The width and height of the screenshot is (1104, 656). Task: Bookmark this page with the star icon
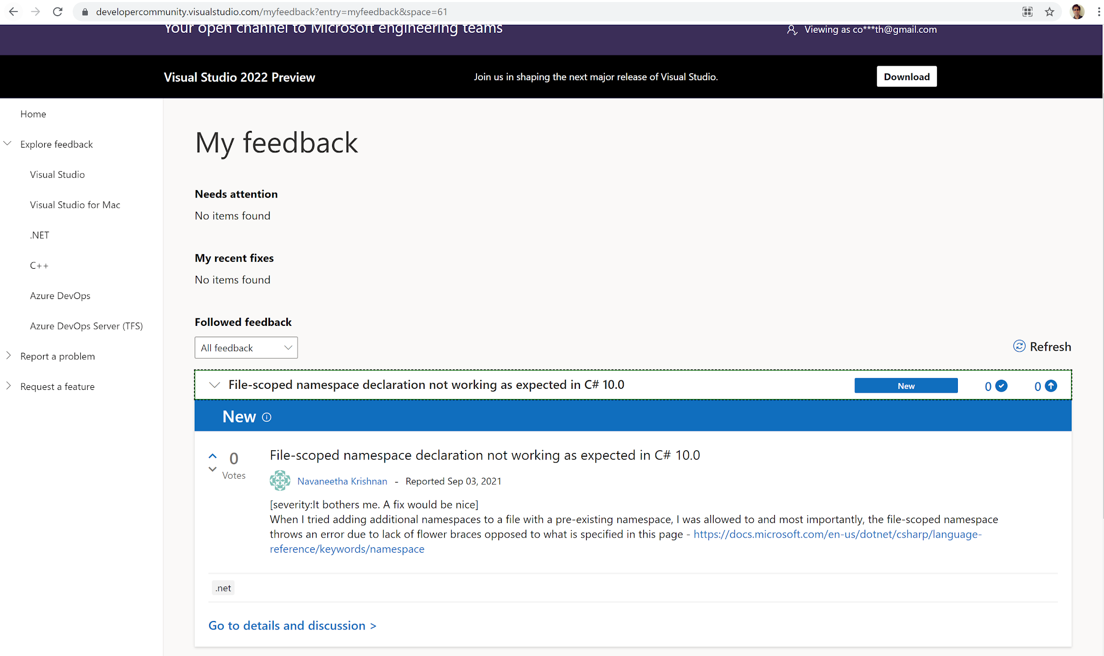tap(1049, 12)
